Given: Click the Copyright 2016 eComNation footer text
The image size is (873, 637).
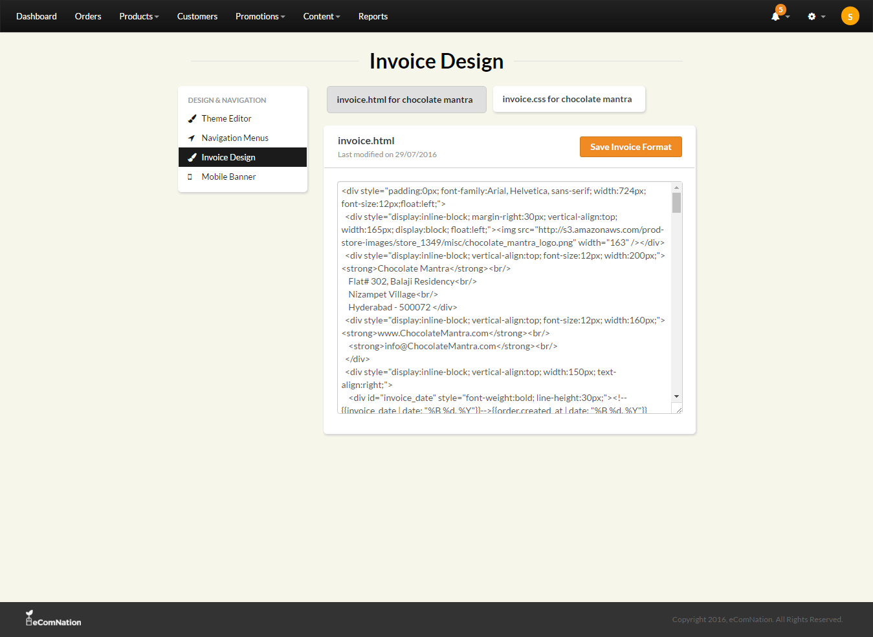Looking at the screenshot, I should click(757, 620).
